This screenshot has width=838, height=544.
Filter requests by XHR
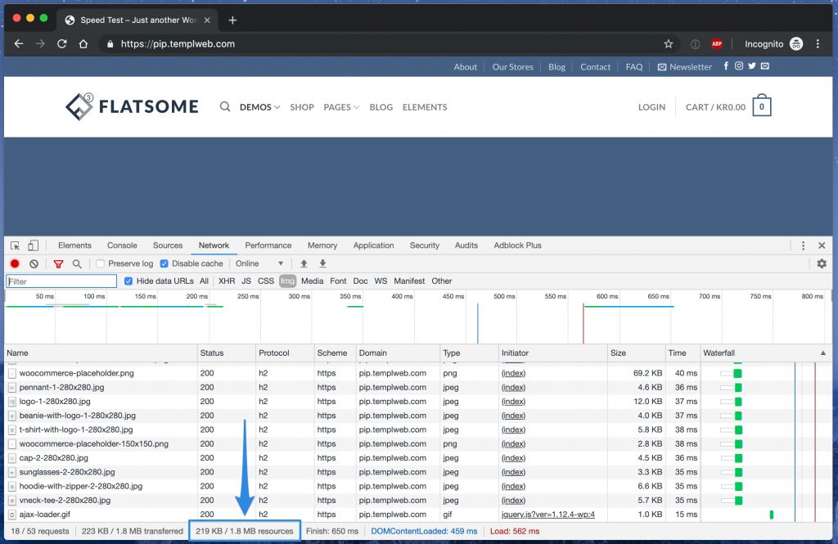pyautogui.click(x=227, y=281)
